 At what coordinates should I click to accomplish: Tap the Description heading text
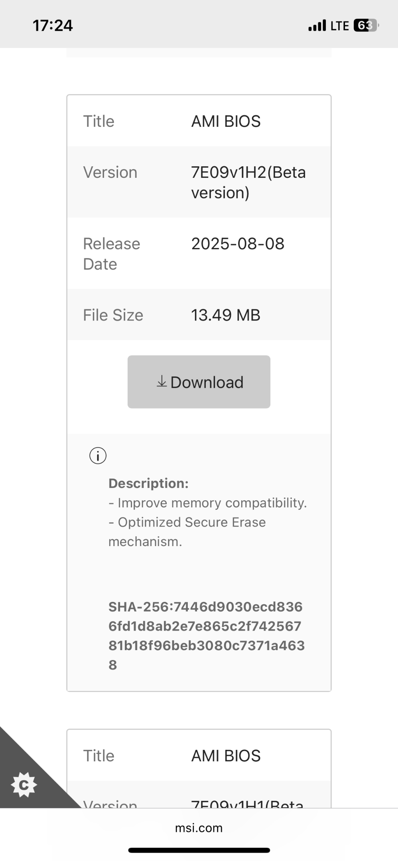point(148,483)
